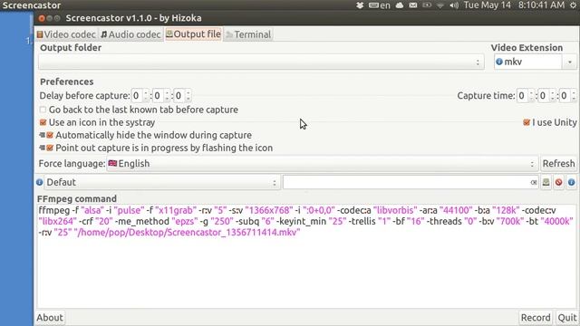The height and width of the screenshot is (326, 580).
Task: Click the Record button
Action: (536, 318)
